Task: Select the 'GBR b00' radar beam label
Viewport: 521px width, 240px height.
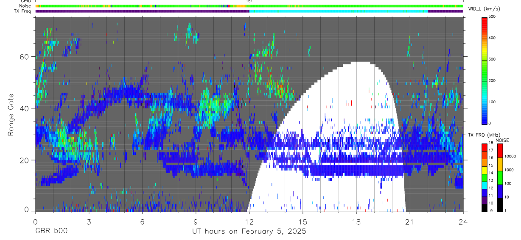Action: [x=51, y=232]
